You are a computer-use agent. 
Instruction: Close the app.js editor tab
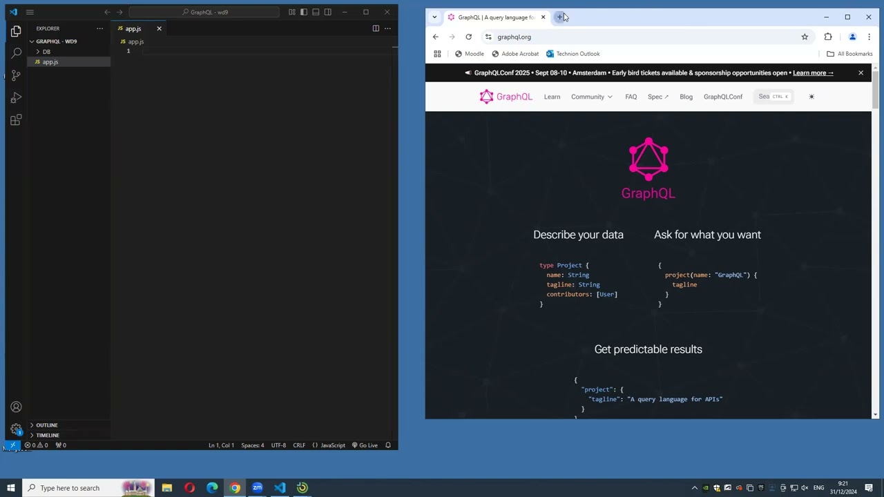coord(159,28)
